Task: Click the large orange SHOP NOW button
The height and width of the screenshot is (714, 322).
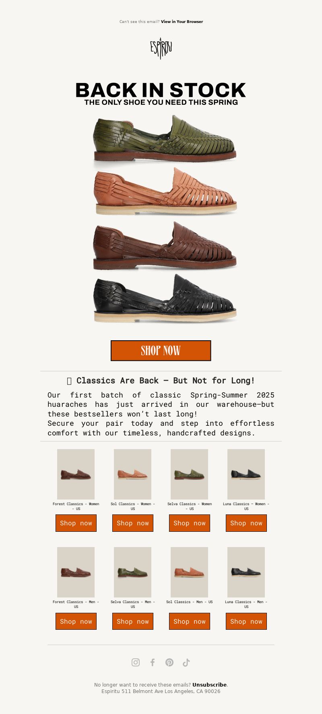Action: click(161, 350)
